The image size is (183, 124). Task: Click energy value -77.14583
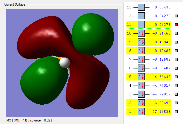coord(160,112)
